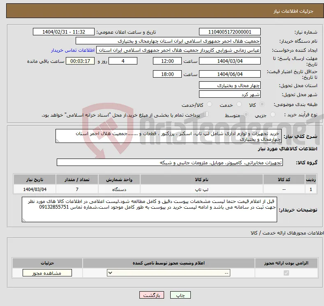
Task: Click the remaining time field 00:03:17
Action: (80, 61)
